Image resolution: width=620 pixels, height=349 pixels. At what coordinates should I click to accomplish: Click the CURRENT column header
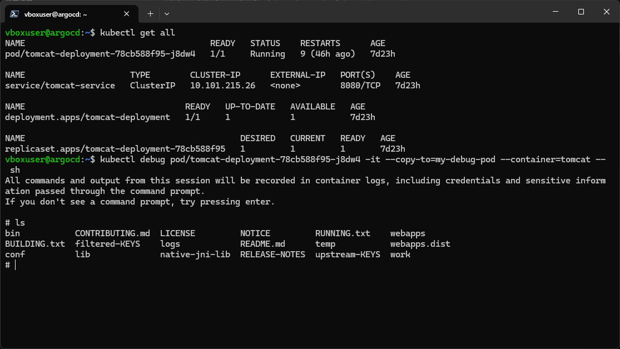click(x=307, y=138)
